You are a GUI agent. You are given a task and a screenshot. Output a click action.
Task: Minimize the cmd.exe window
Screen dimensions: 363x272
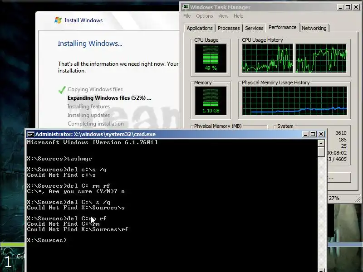[305, 134]
